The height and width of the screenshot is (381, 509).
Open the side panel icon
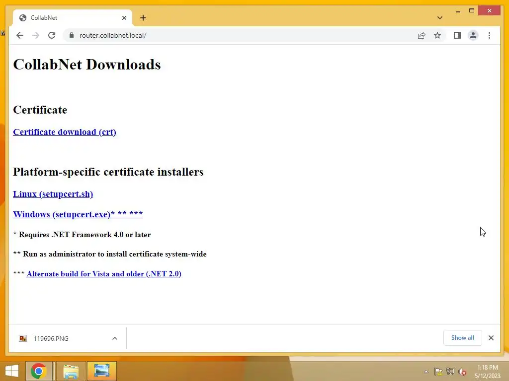click(x=457, y=35)
